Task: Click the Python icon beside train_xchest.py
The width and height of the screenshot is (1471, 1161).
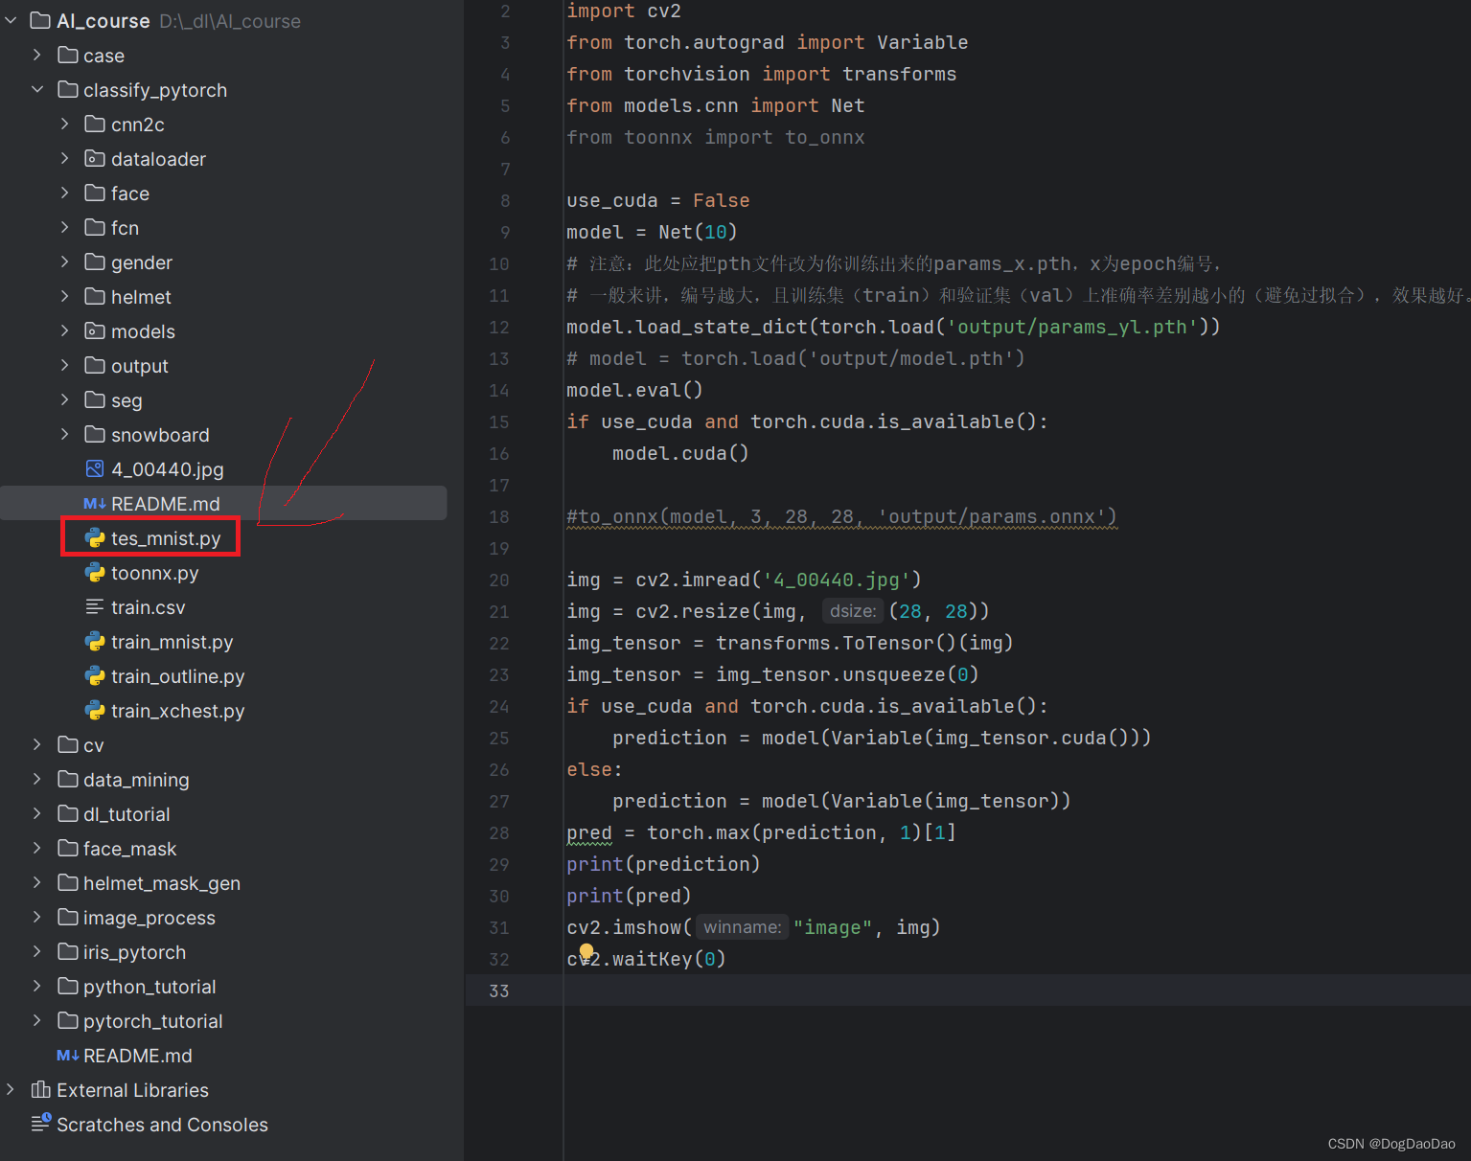Action: click(x=95, y=710)
